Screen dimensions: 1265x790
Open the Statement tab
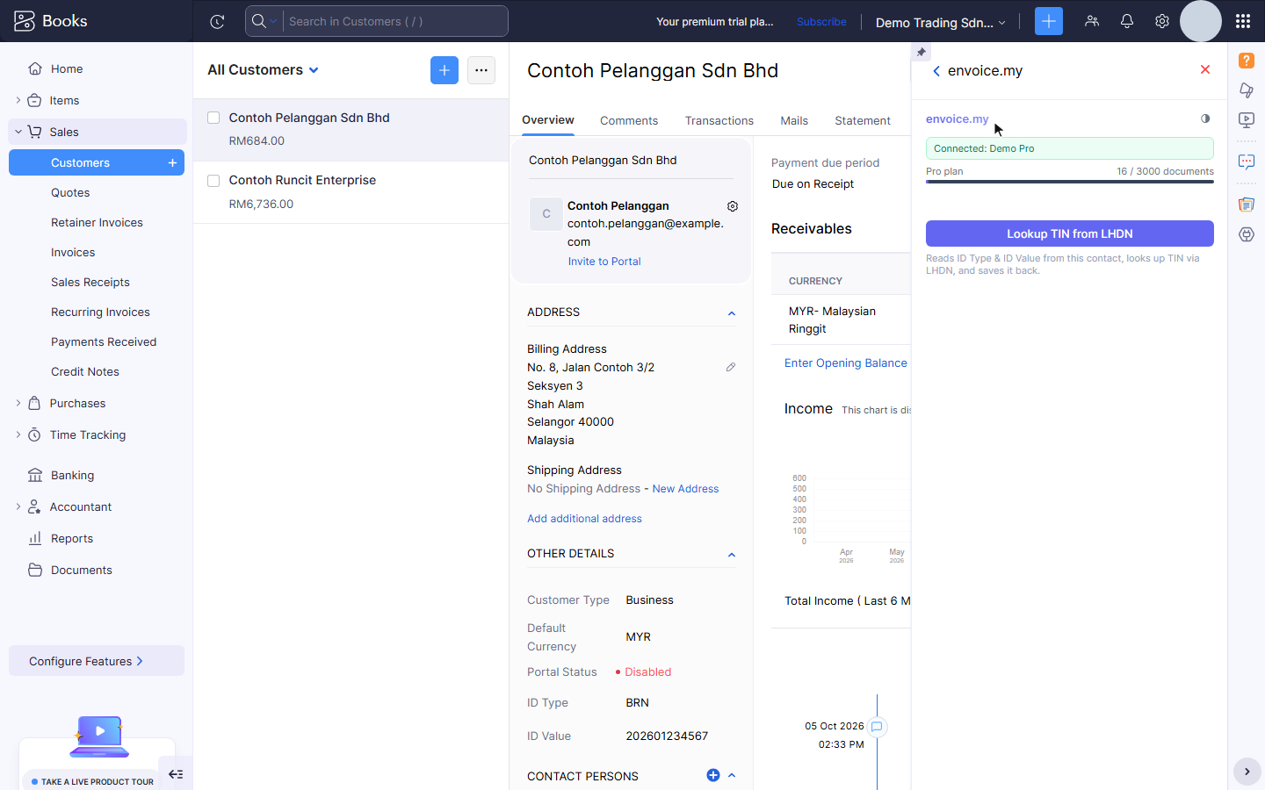click(863, 121)
